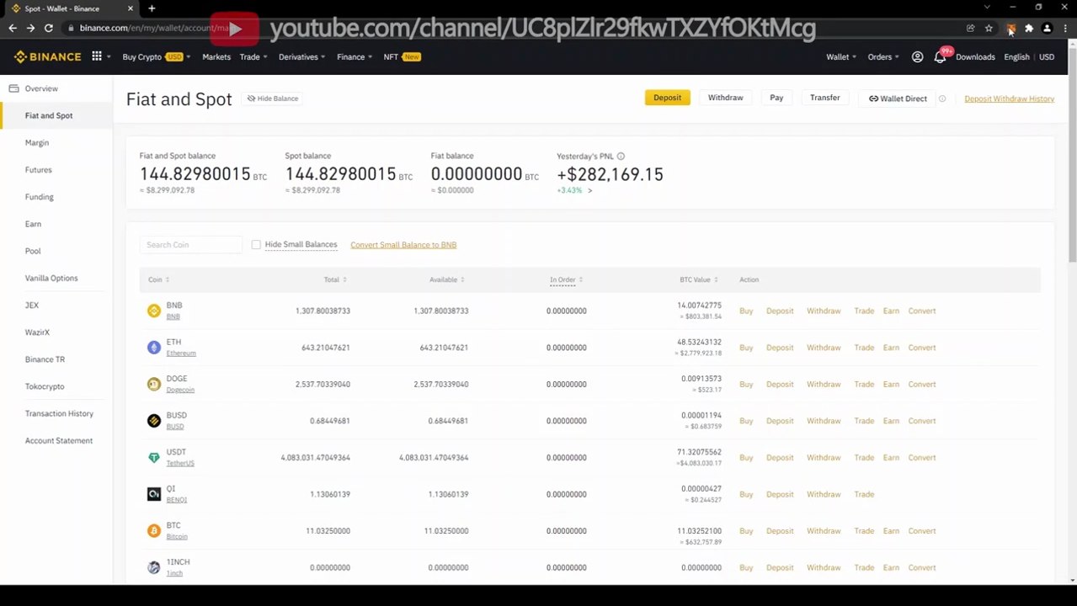Click the PNL +3.43% details arrow
The image size is (1077, 606).
(x=589, y=190)
